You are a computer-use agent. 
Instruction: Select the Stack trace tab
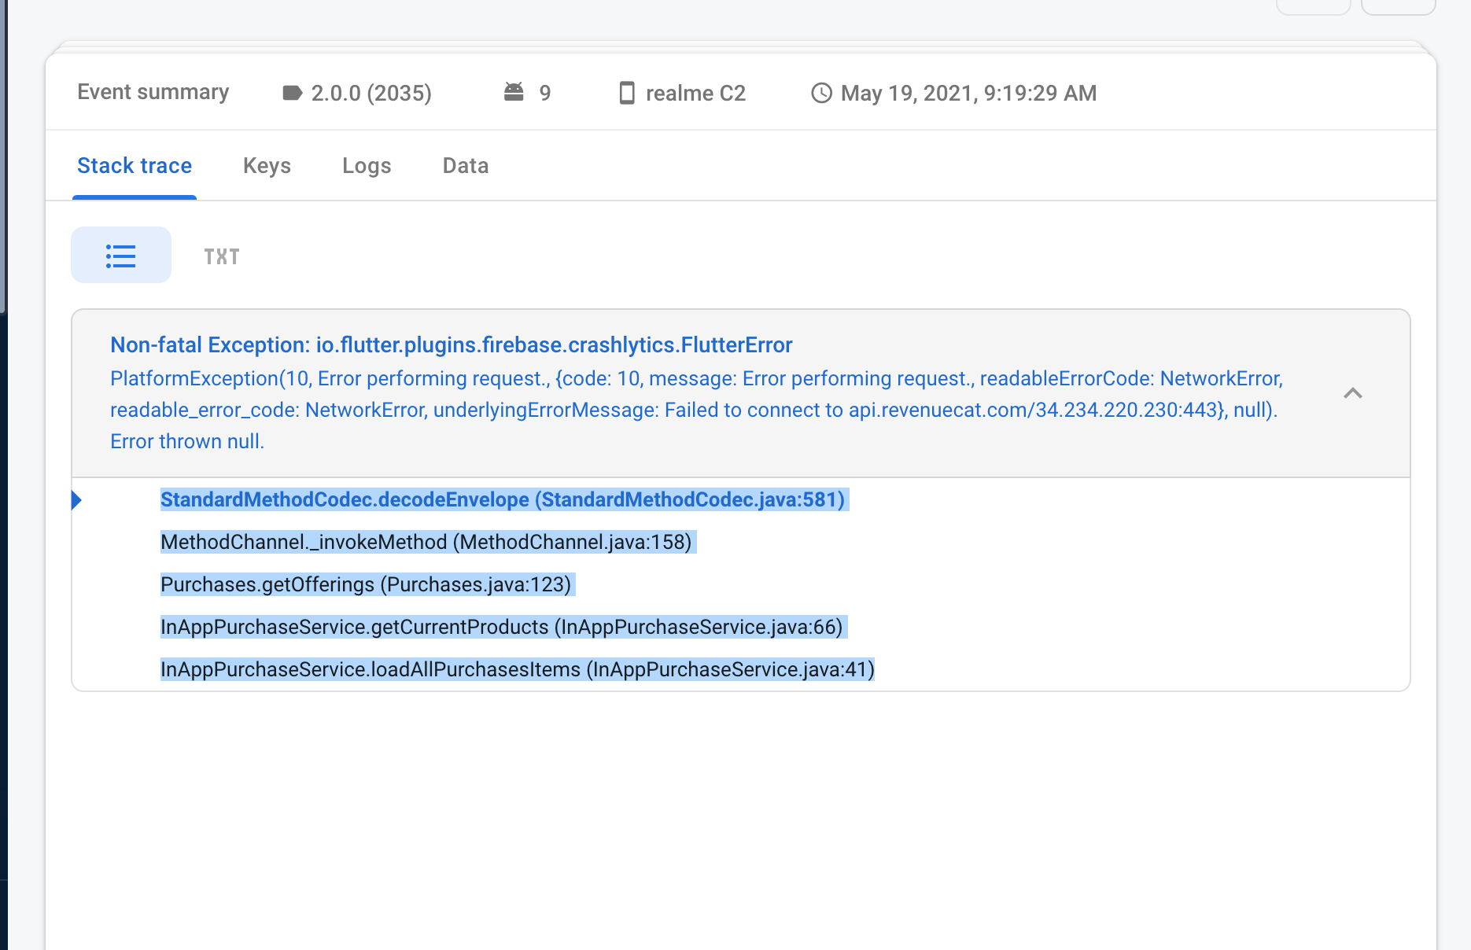point(134,166)
